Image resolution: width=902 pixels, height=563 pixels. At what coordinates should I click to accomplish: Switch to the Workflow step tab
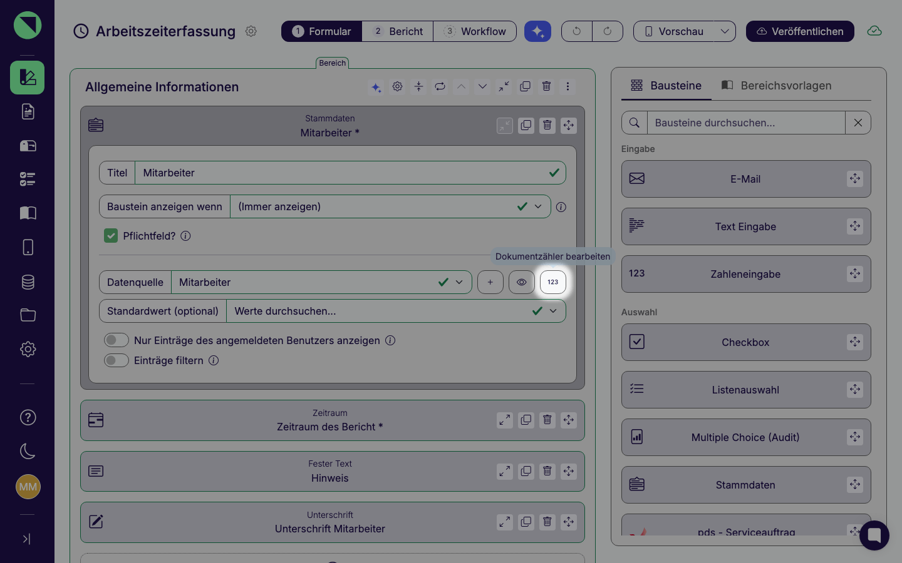click(475, 31)
